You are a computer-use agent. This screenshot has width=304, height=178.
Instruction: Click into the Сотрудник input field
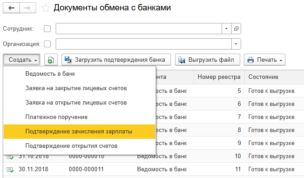[139, 29]
